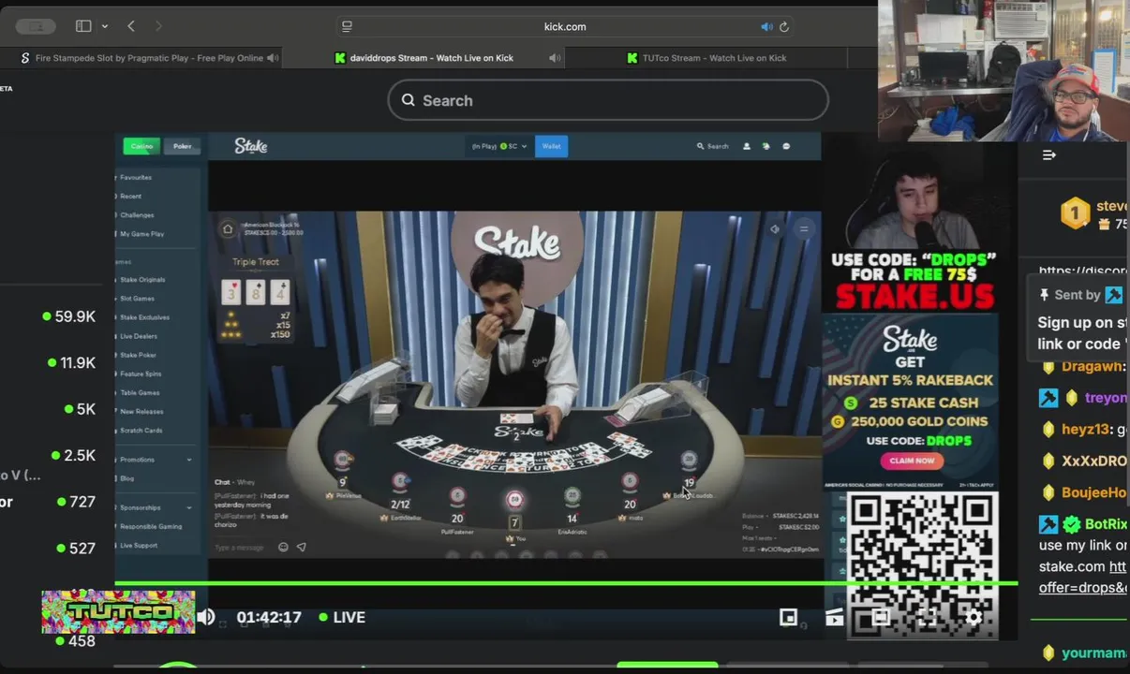Expand the Promotions chevron

click(x=189, y=460)
